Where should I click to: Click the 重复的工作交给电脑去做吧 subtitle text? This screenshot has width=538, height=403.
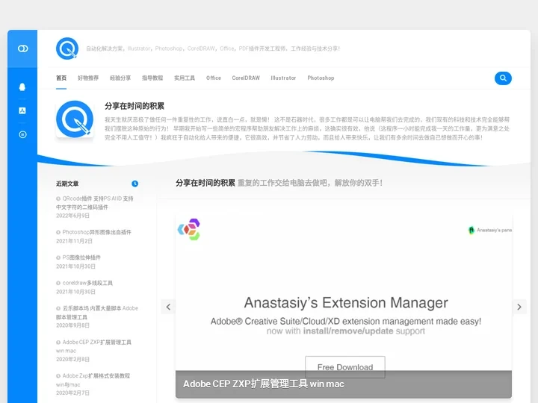(310, 183)
